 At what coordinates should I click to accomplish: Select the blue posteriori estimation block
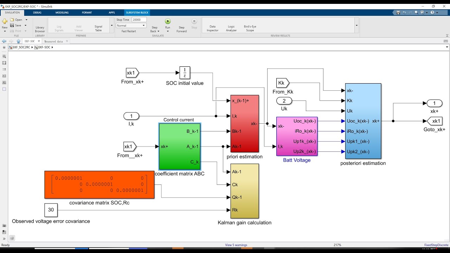pyautogui.click(x=363, y=121)
